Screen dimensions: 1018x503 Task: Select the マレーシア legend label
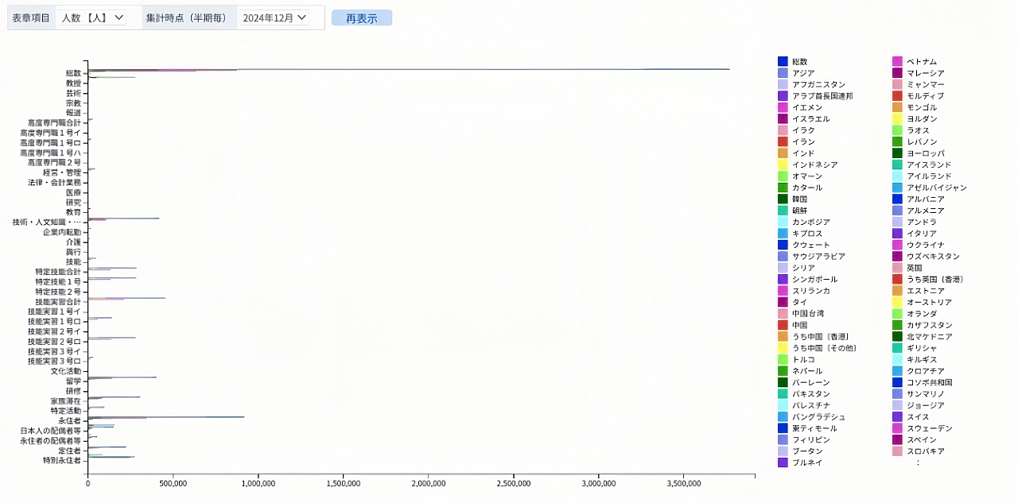pos(926,73)
